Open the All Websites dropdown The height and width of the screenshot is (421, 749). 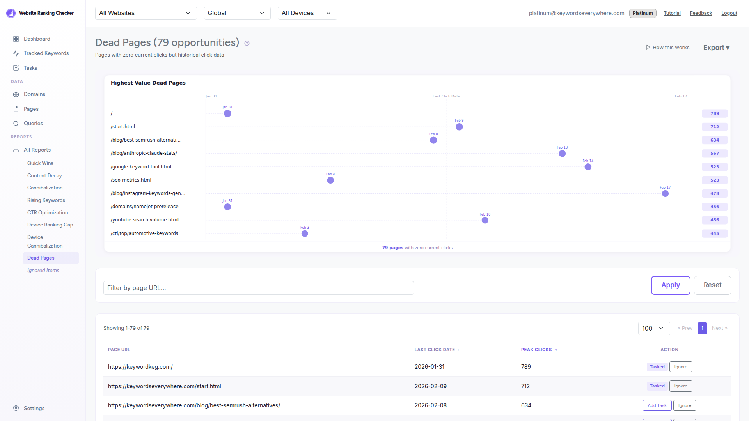[146, 13]
